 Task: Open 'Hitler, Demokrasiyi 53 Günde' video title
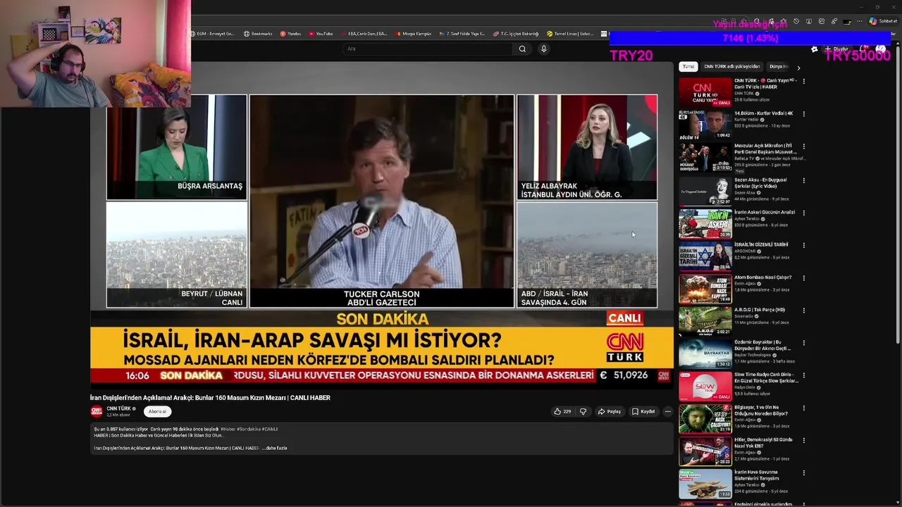point(763,443)
